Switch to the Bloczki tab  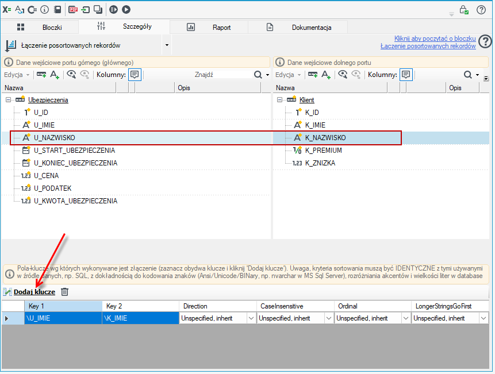[x=40, y=27]
